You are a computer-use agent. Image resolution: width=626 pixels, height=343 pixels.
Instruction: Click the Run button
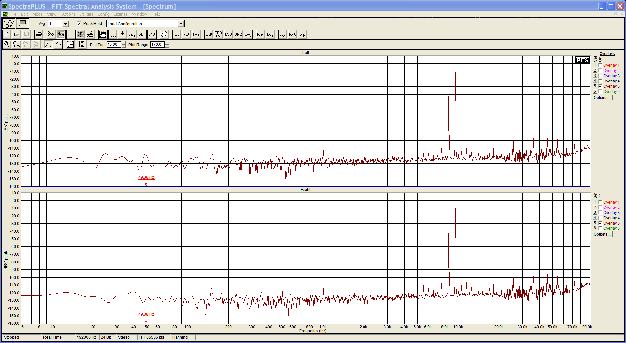tap(9, 24)
